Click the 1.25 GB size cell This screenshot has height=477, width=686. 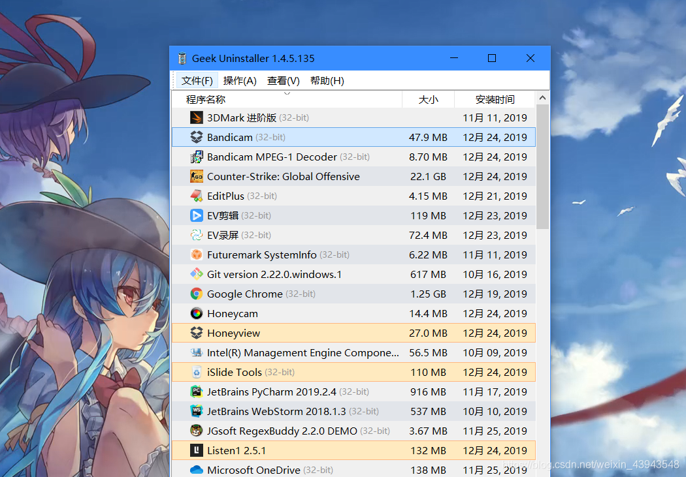pyautogui.click(x=428, y=294)
